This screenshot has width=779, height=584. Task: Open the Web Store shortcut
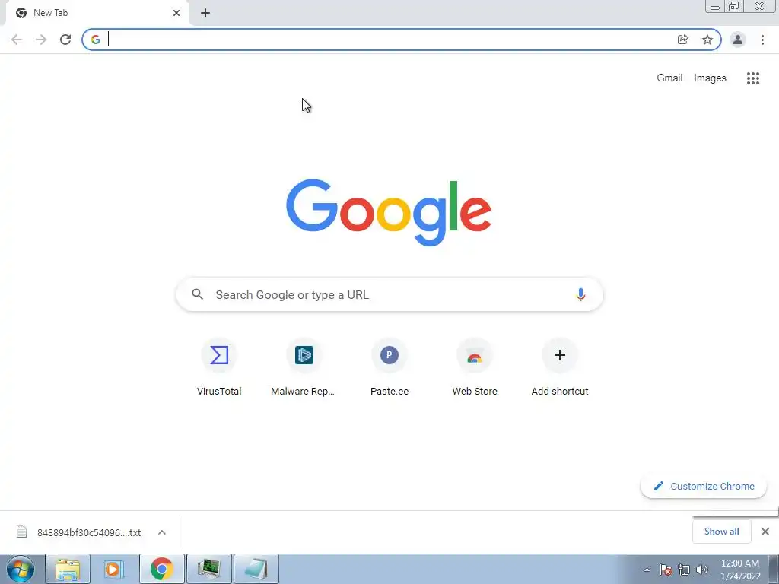[475, 367]
